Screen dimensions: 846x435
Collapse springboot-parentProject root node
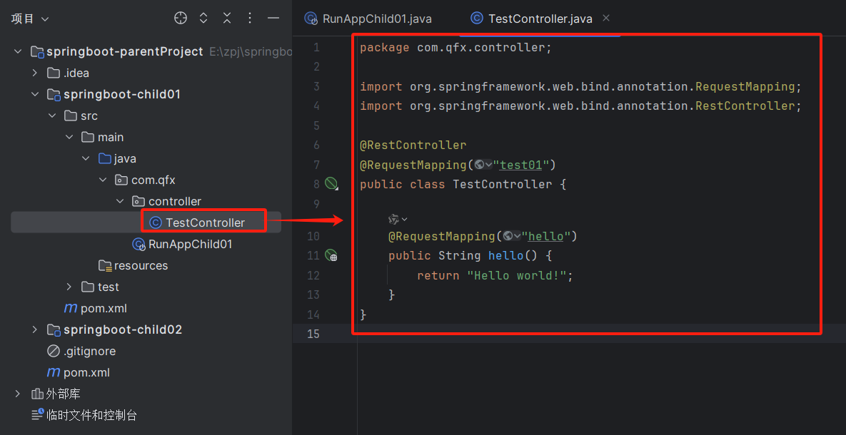click(x=18, y=52)
